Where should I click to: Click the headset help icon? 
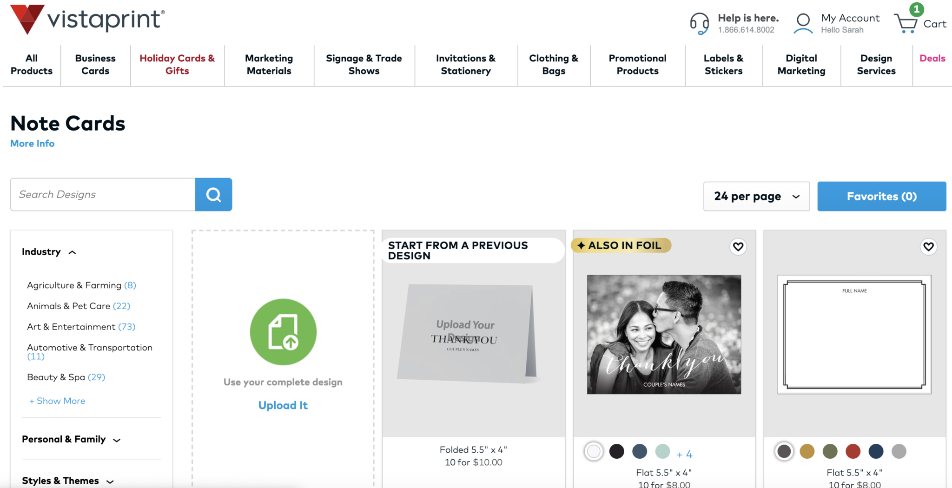point(699,23)
